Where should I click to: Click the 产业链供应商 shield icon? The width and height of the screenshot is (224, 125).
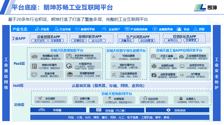tap(127, 29)
